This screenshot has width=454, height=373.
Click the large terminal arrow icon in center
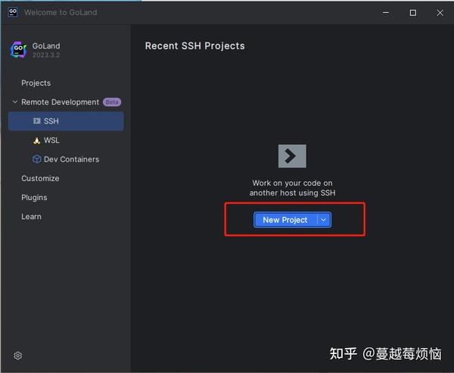click(x=292, y=156)
